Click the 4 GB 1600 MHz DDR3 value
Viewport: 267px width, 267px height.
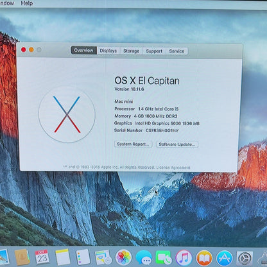(155, 116)
